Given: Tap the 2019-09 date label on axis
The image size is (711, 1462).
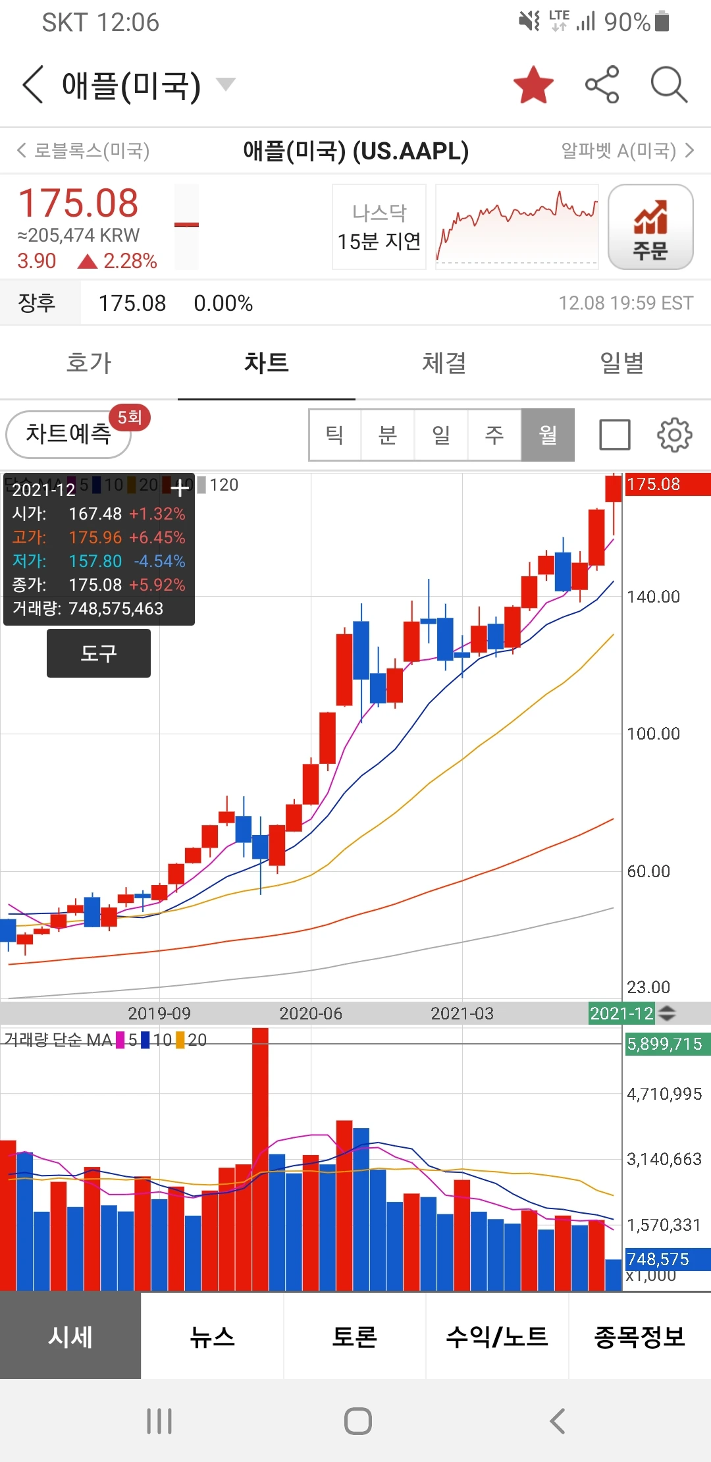Looking at the screenshot, I should (x=159, y=1013).
